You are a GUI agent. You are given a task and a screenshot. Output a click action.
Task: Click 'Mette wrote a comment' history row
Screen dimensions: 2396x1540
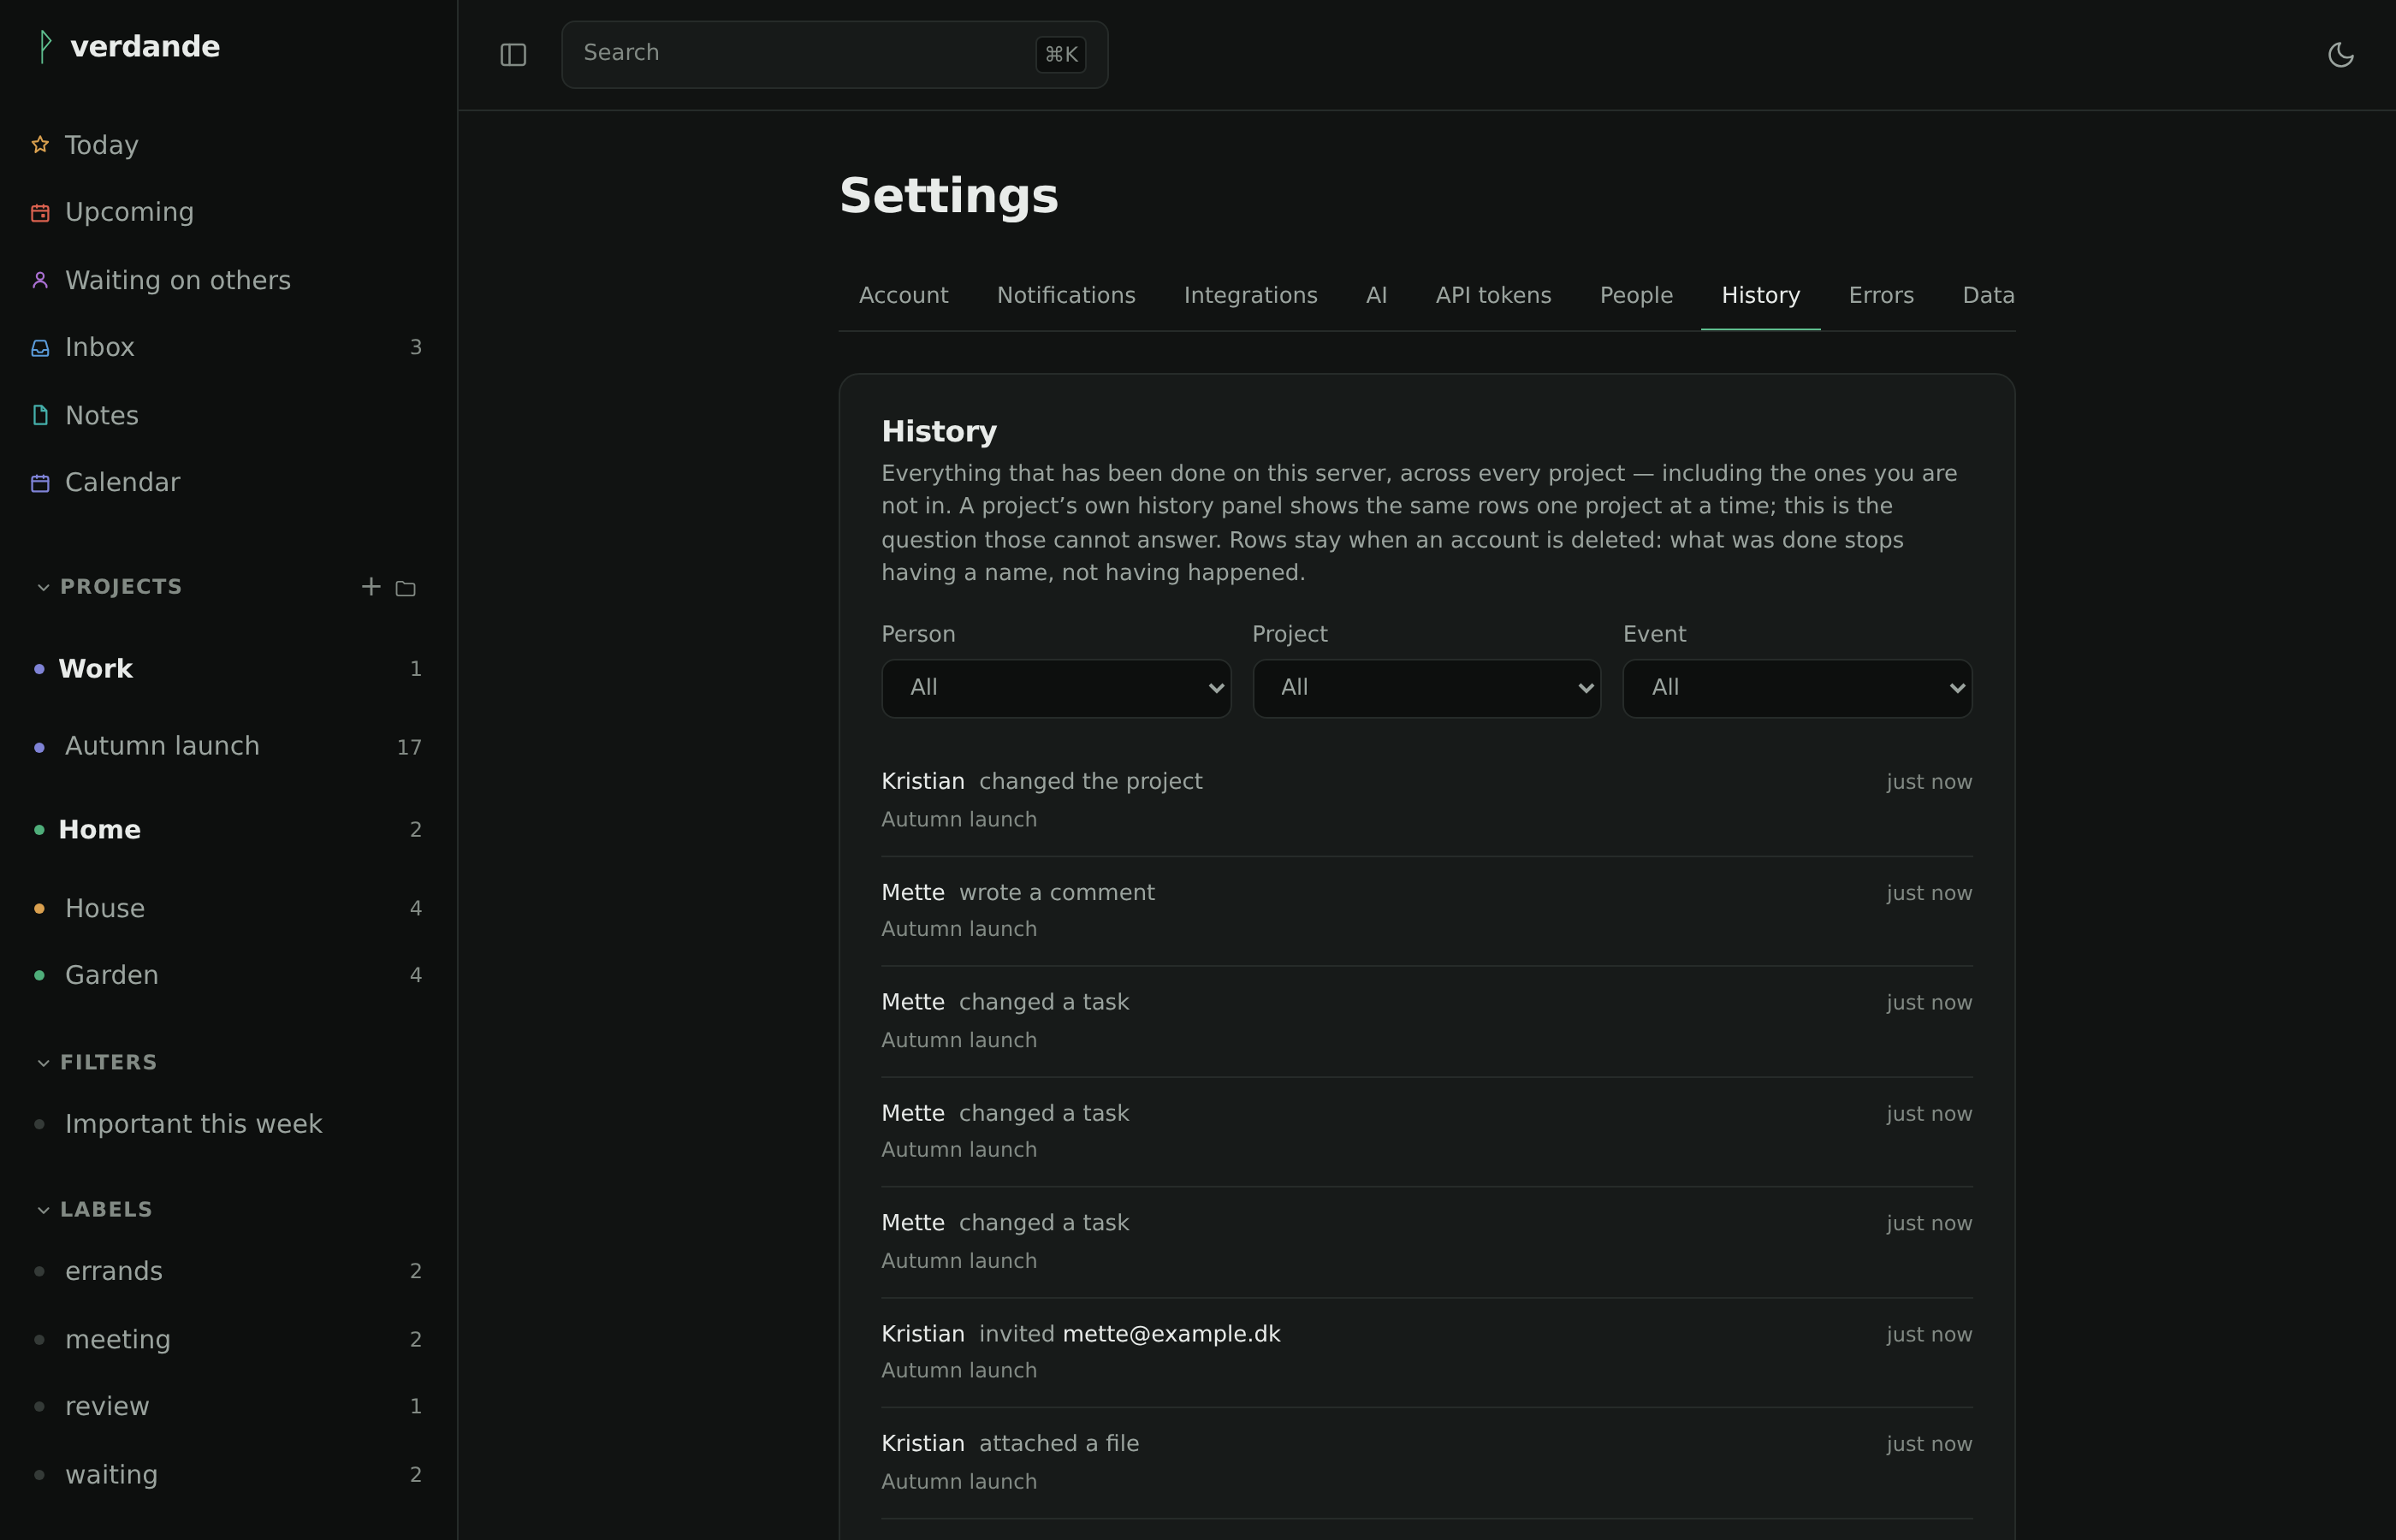1426,911
